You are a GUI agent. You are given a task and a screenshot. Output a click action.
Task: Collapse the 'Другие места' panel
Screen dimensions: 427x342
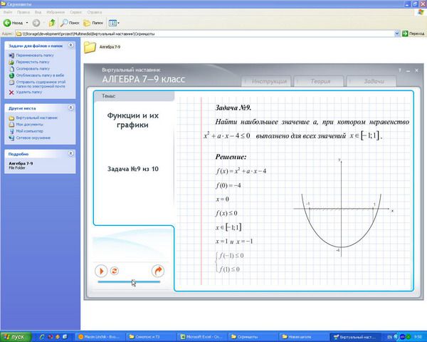pyautogui.click(x=70, y=108)
